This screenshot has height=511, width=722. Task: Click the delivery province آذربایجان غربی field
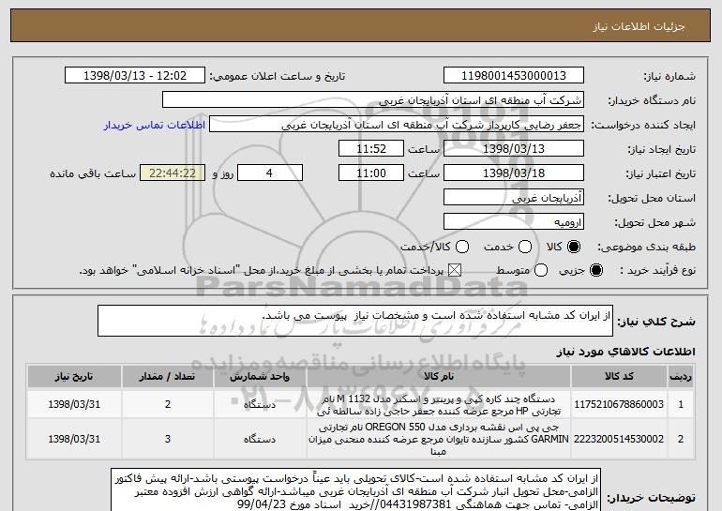pyautogui.click(x=514, y=198)
